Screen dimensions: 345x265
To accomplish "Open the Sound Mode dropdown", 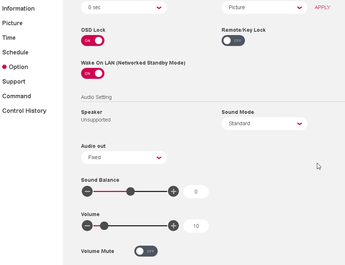I will coord(264,123).
